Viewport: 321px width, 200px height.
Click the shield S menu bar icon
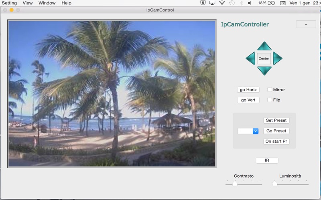(203, 3)
